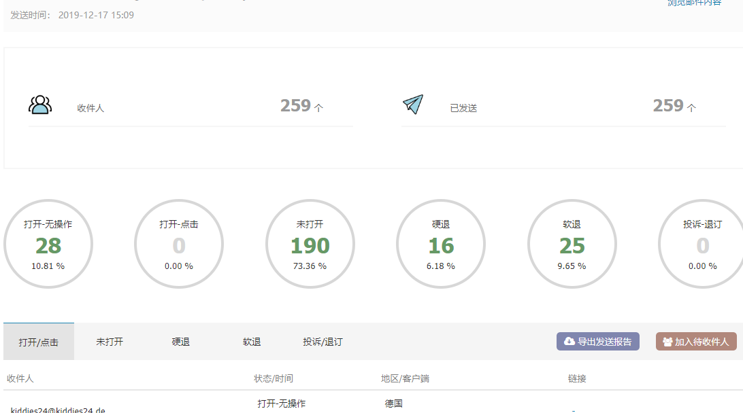
Task: Select the 未打开 190 circle
Action: (x=310, y=244)
